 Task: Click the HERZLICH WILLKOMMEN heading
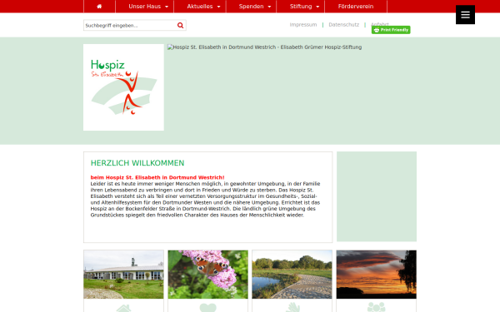pyautogui.click(x=137, y=163)
